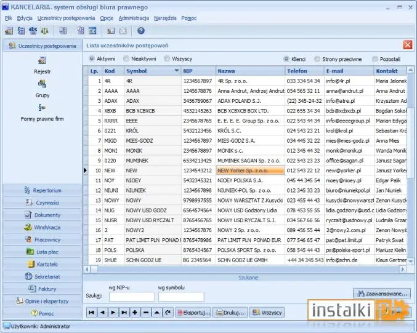
Task: Click the refresh data navigator button
Action: pos(168,312)
